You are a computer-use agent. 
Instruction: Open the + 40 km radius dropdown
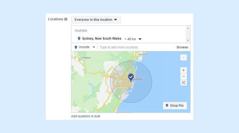pos(133,39)
